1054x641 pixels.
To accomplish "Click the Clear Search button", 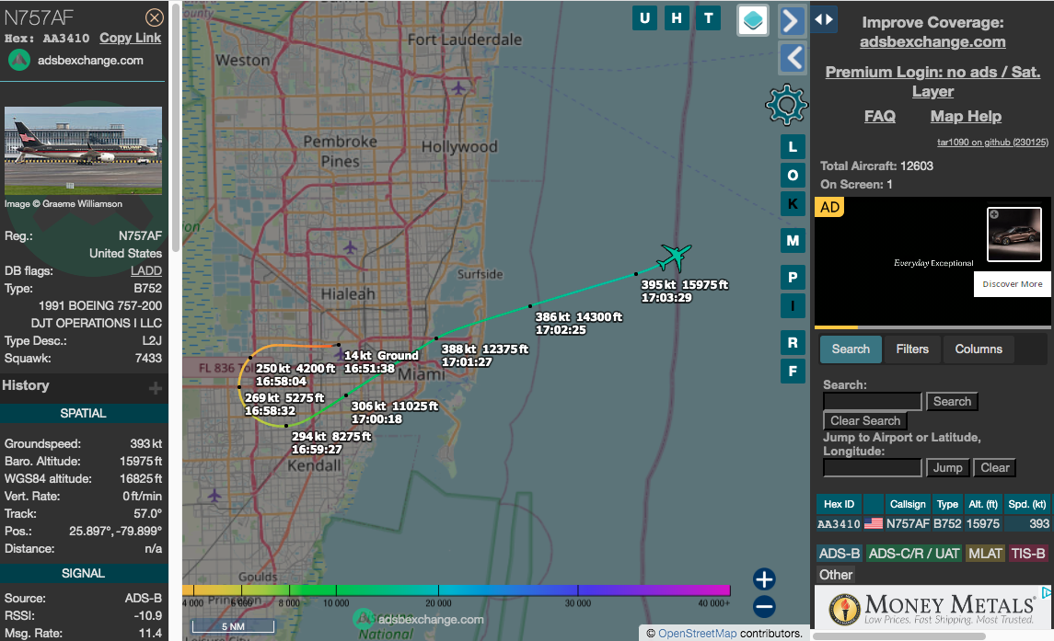I will [x=865, y=420].
